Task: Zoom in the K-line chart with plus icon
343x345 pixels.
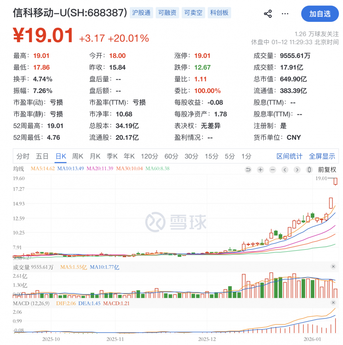Action: pyautogui.click(x=260, y=169)
